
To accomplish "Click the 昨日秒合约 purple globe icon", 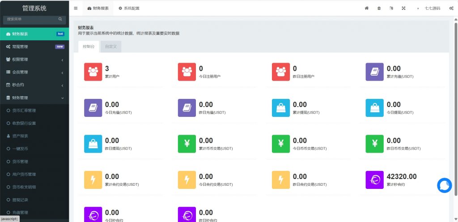I will pyautogui.click(x=187, y=214).
